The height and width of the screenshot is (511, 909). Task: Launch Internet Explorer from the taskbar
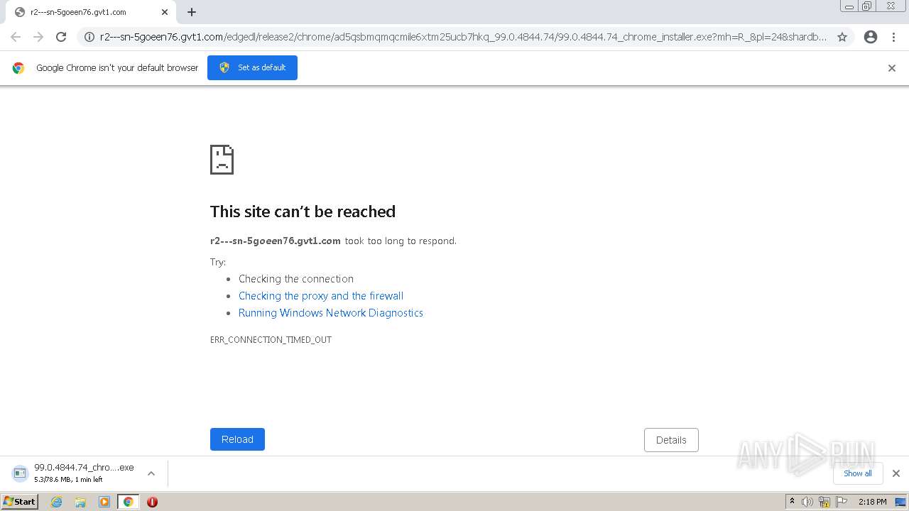pos(57,502)
